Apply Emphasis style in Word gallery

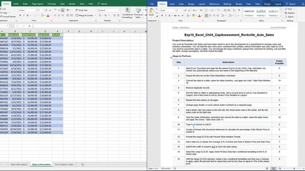[x=249, y=13]
